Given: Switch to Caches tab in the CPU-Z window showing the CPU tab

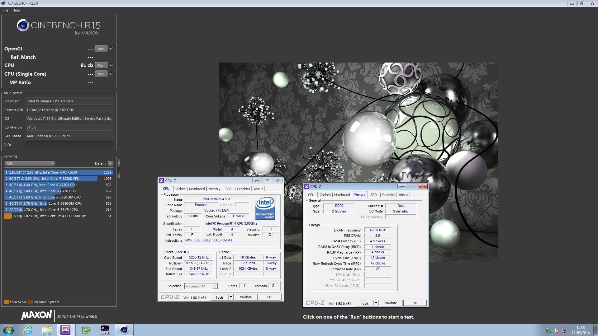Looking at the screenshot, I should 180,189.
